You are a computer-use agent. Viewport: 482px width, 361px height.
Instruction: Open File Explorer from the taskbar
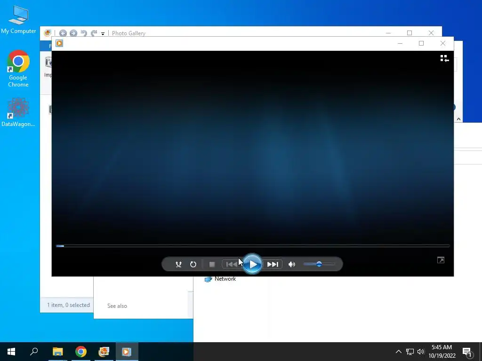57,352
